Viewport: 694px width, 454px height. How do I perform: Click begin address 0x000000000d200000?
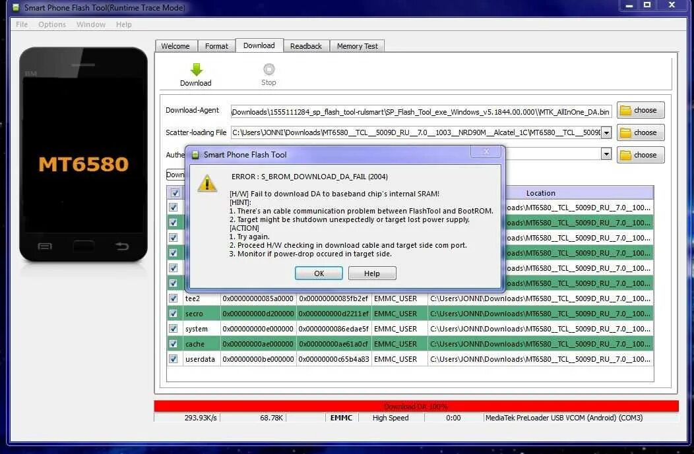click(x=258, y=314)
